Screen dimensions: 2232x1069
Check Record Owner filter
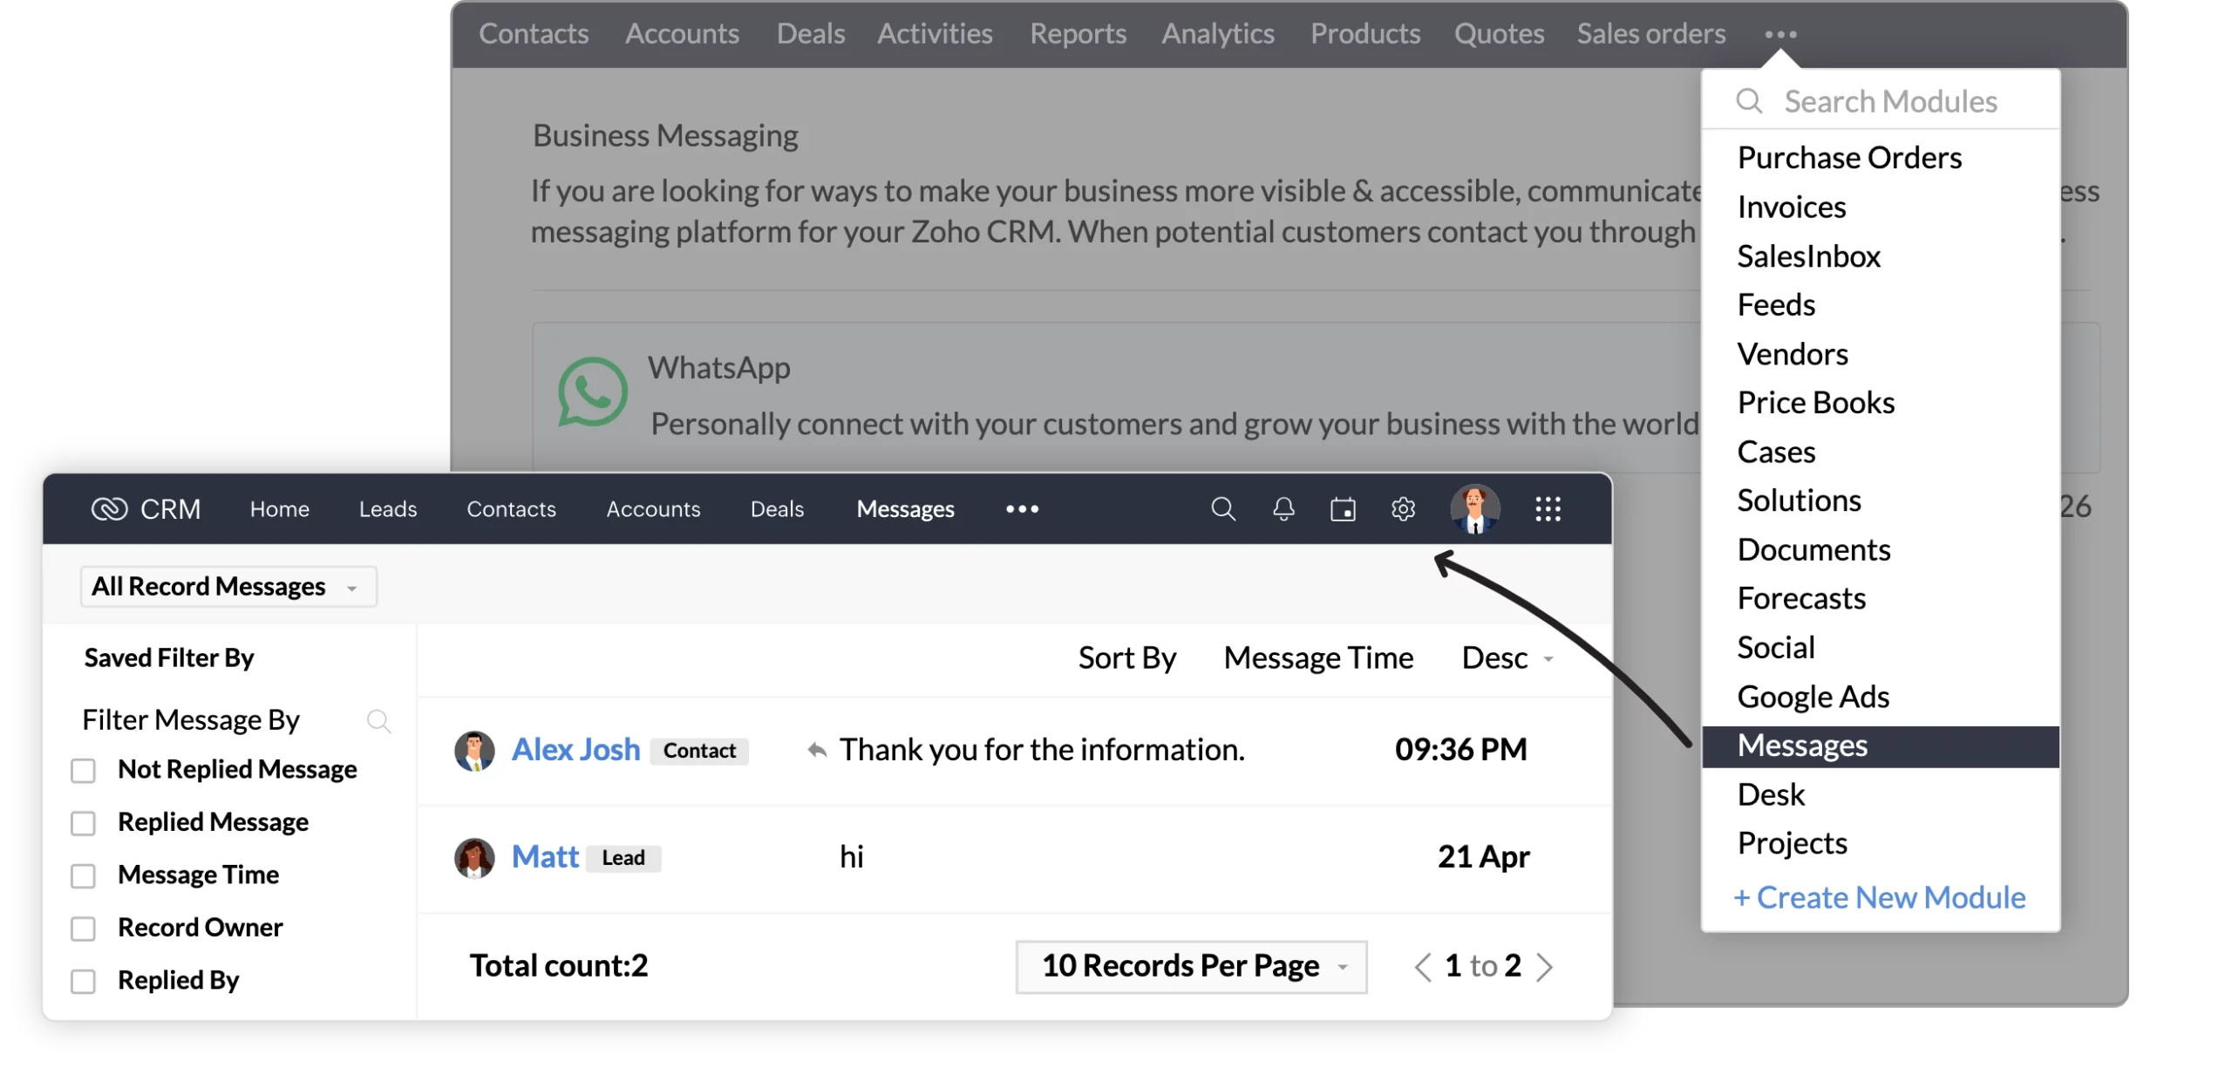click(x=83, y=929)
